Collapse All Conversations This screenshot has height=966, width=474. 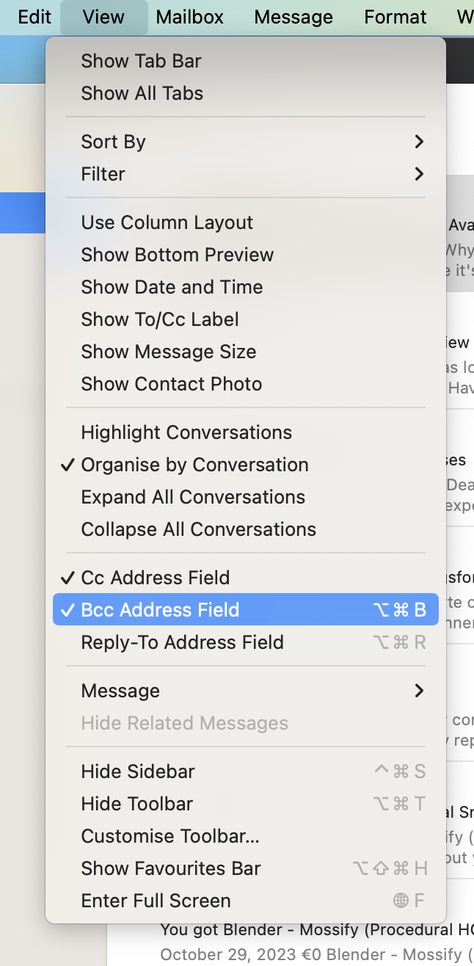tap(197, 529)
